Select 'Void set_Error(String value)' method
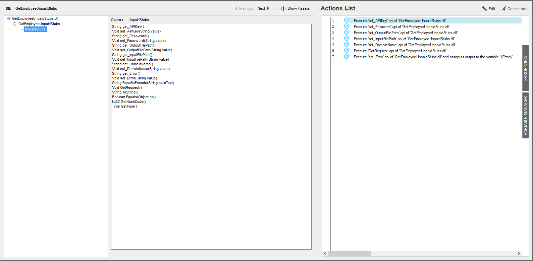 pyautogui.click(x=135, y=78)
